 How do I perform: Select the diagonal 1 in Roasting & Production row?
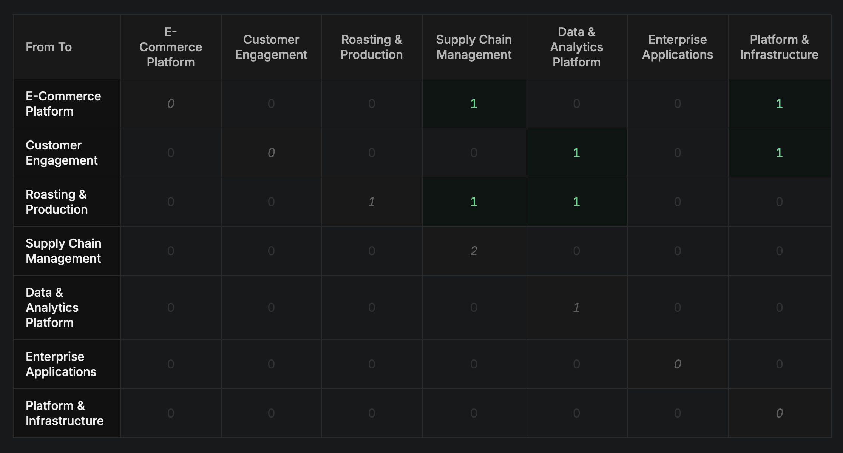372,202
